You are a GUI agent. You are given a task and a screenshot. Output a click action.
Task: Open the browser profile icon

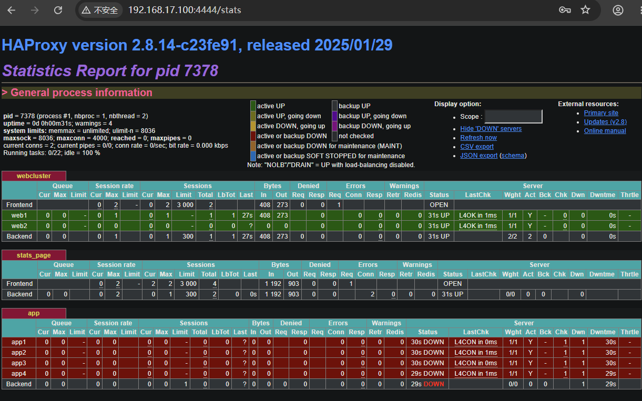618,10
